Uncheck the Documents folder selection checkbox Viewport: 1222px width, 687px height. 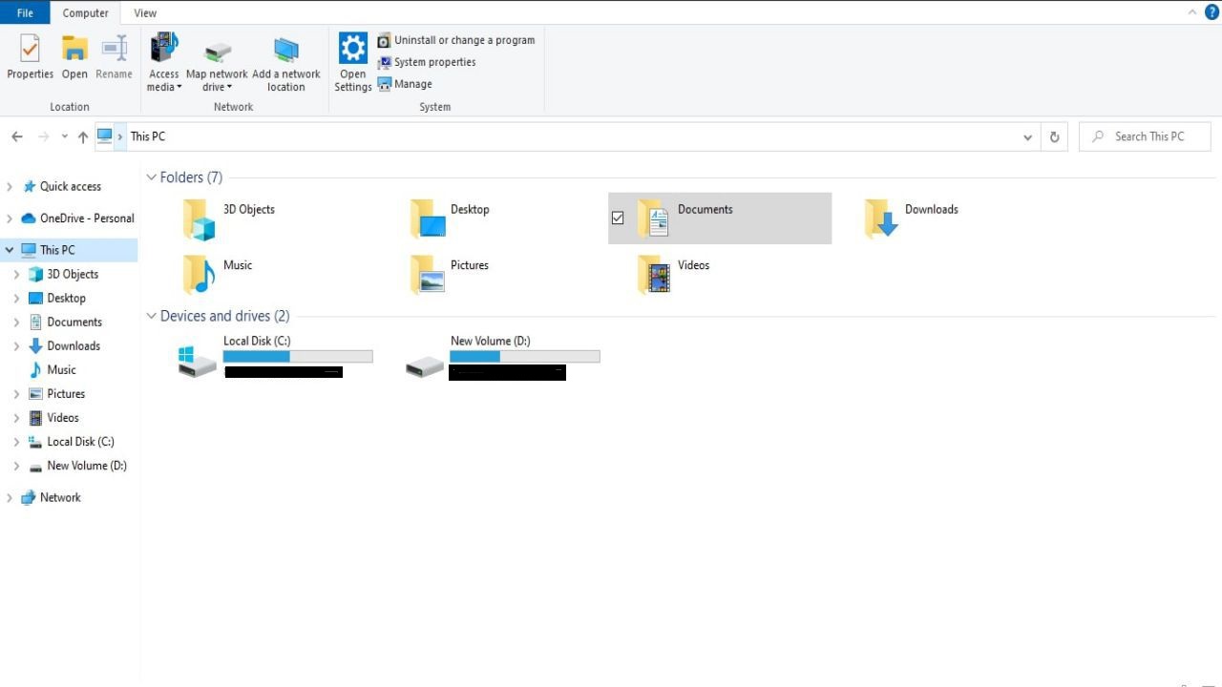click(x=618, y=218)
